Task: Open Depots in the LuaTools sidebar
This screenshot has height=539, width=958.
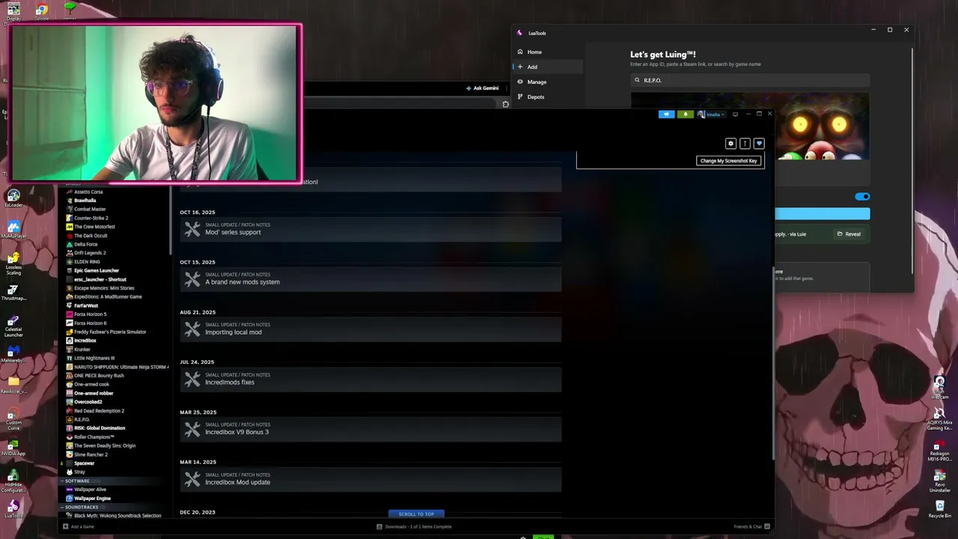Action: pyautogui.click(x=548, y=97)
